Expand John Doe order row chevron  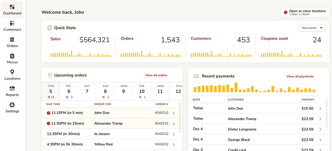(174, 113)
